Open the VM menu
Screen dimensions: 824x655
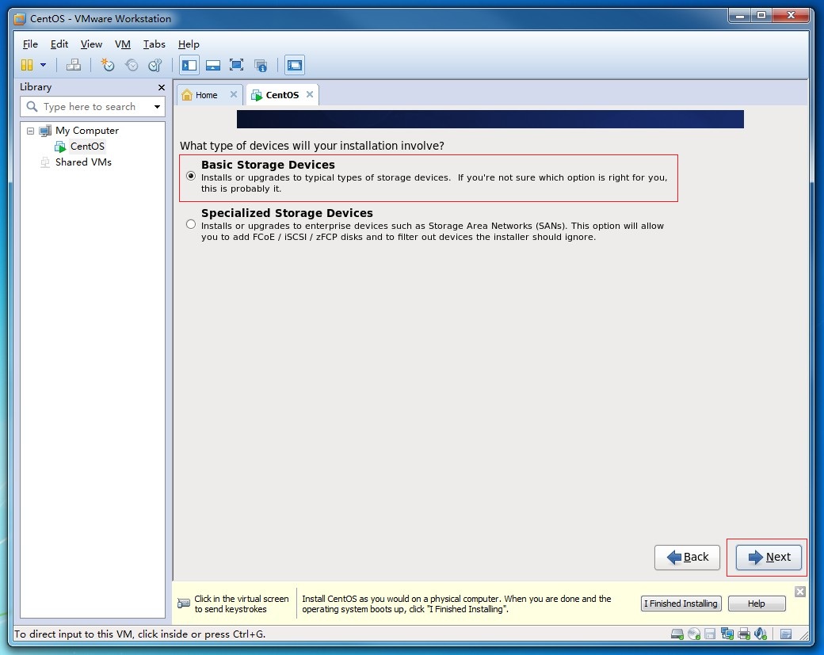pyautogui.click(x=122, y=44)
